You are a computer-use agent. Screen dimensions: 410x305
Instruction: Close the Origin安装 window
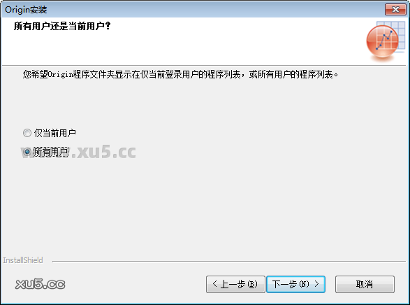pos(395,10)
